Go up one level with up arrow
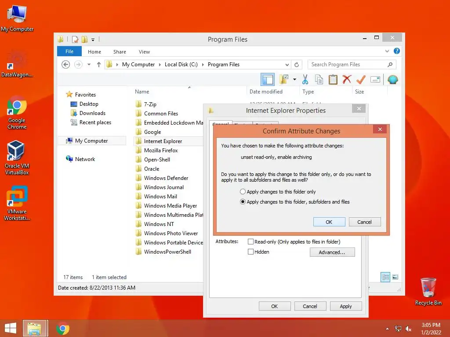450x337 pixels. point(99,65)
